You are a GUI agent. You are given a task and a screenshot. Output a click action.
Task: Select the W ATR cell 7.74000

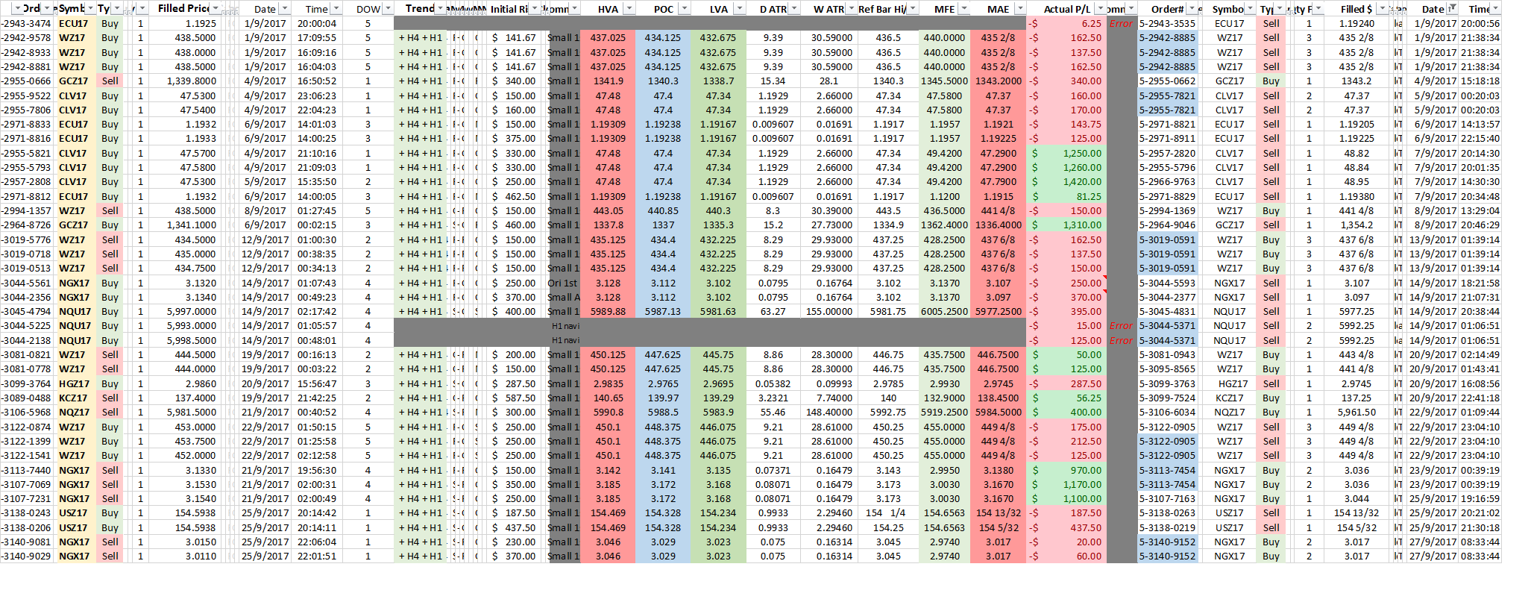click(829, 398)
